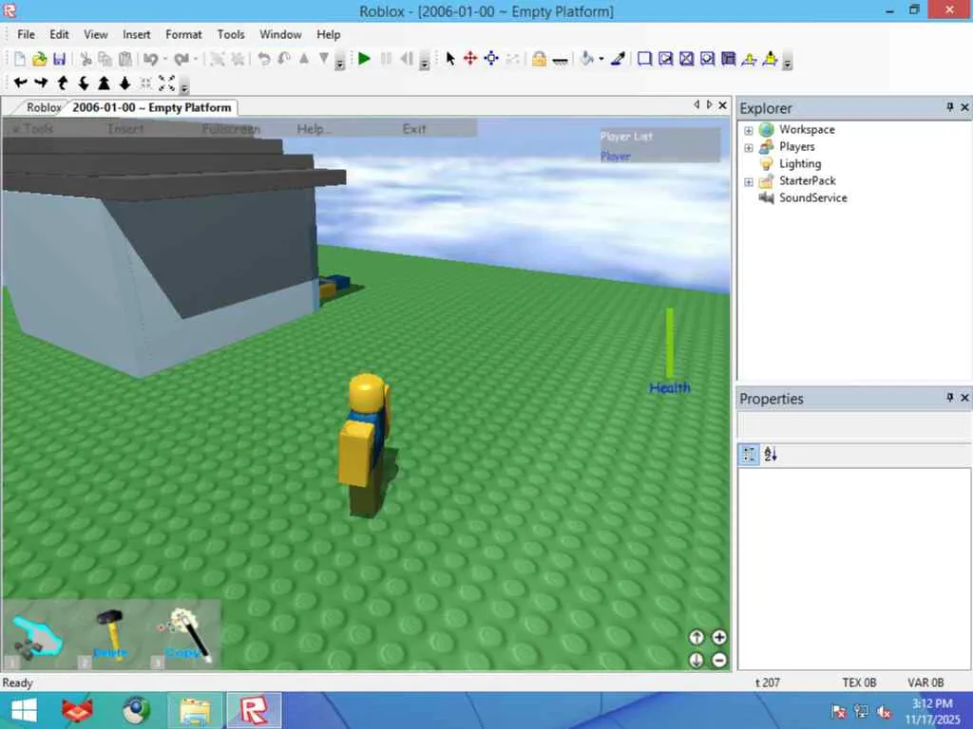
Task: Click the tilt up arrow icon
Action: (62, 83)
